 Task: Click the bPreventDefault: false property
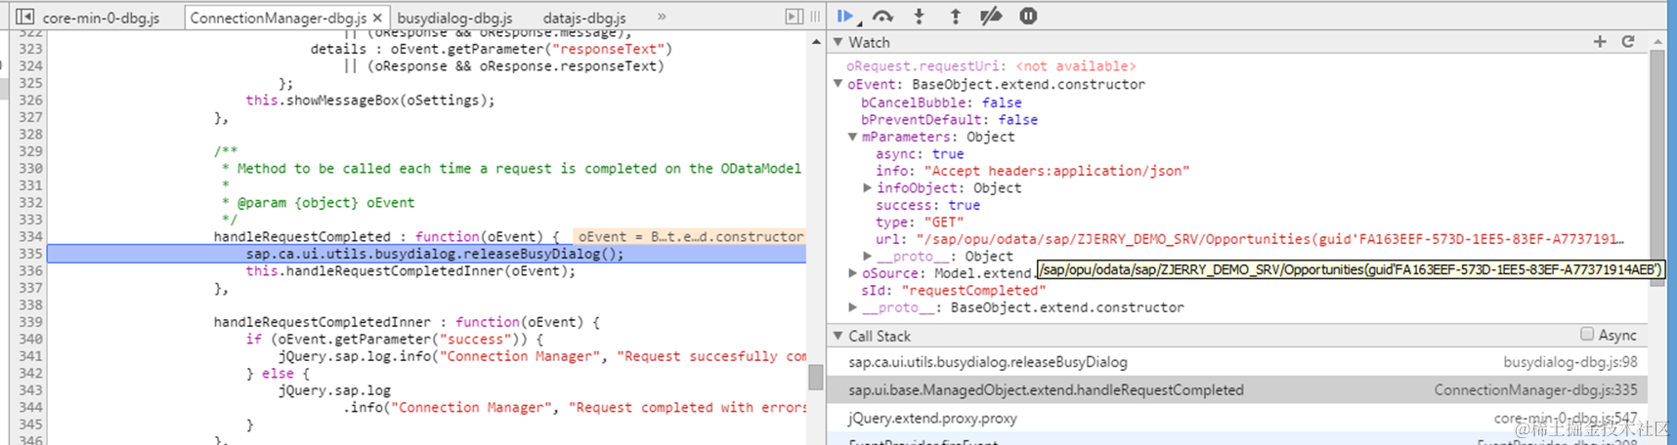(949, 120)
